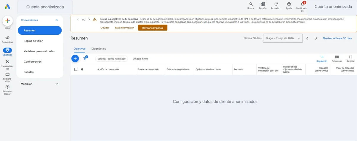The height and width of the screenshot is (141, 357).
Task: Open Herramientas in the left sidebar
Action: coord(7,64)
